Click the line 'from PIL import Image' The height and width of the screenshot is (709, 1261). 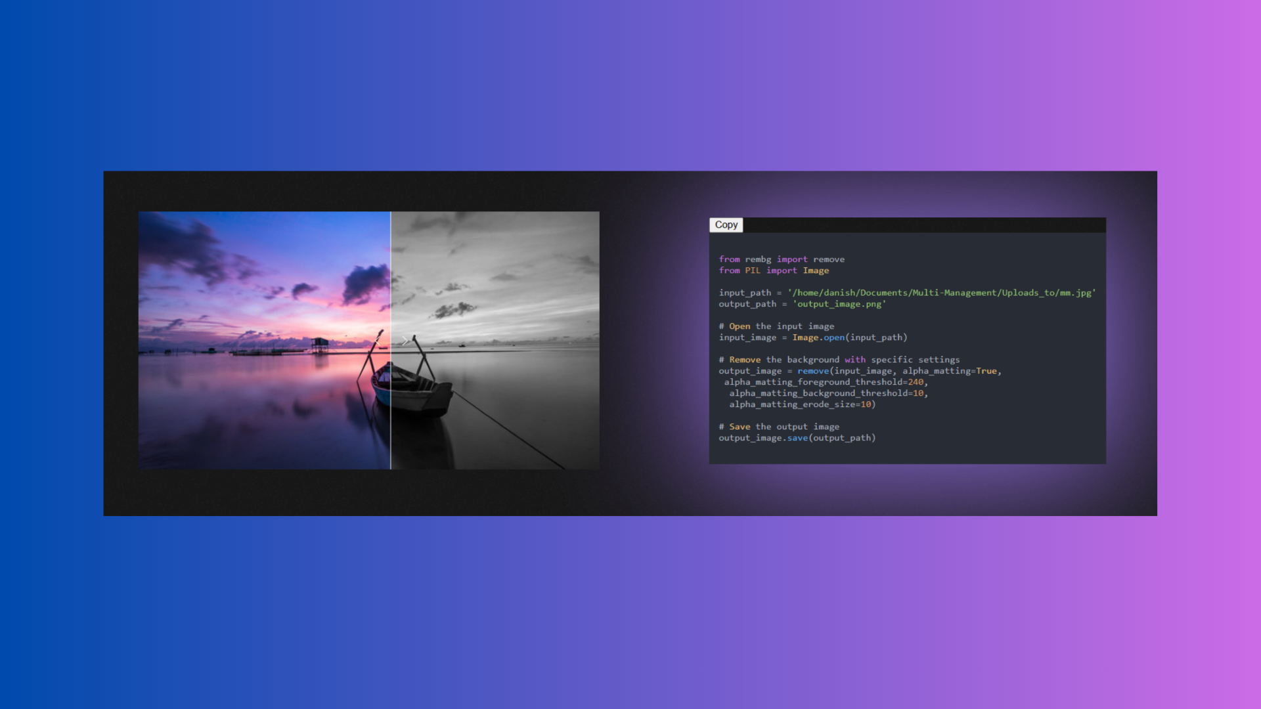[774, 270]
